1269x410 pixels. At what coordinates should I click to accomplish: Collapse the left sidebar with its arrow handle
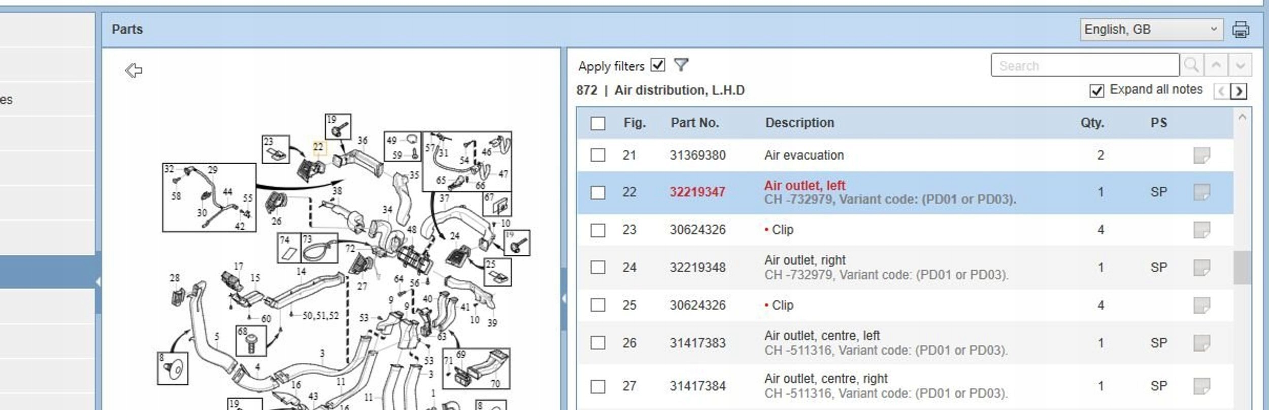98,282
